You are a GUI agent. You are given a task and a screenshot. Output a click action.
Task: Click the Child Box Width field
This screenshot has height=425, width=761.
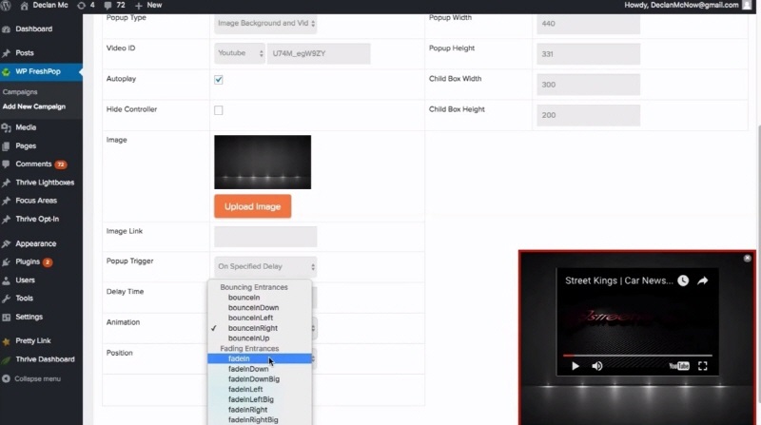click(588, 85)
